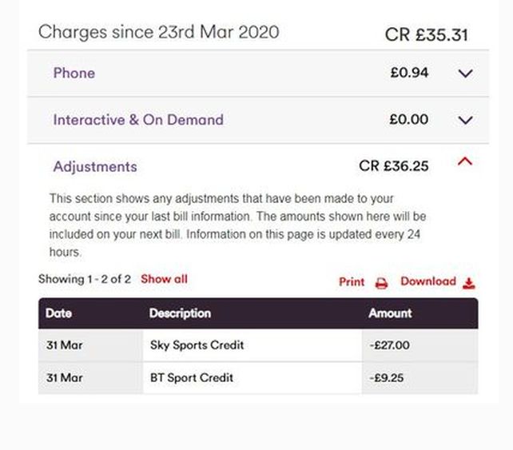
Task: Click the CR £35.31 total
Action: click(x=426, y=34)
